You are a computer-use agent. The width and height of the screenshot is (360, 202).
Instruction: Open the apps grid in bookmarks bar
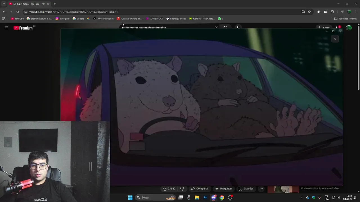(x=4, y=19)
